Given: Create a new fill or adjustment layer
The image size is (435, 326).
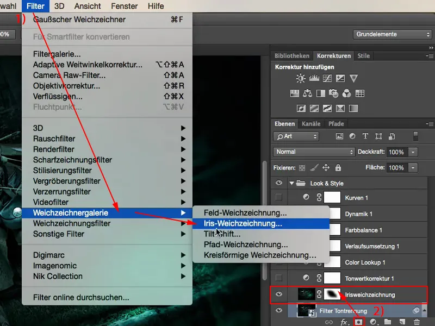Looking at the screenshot, I should [x=374, y=322].
